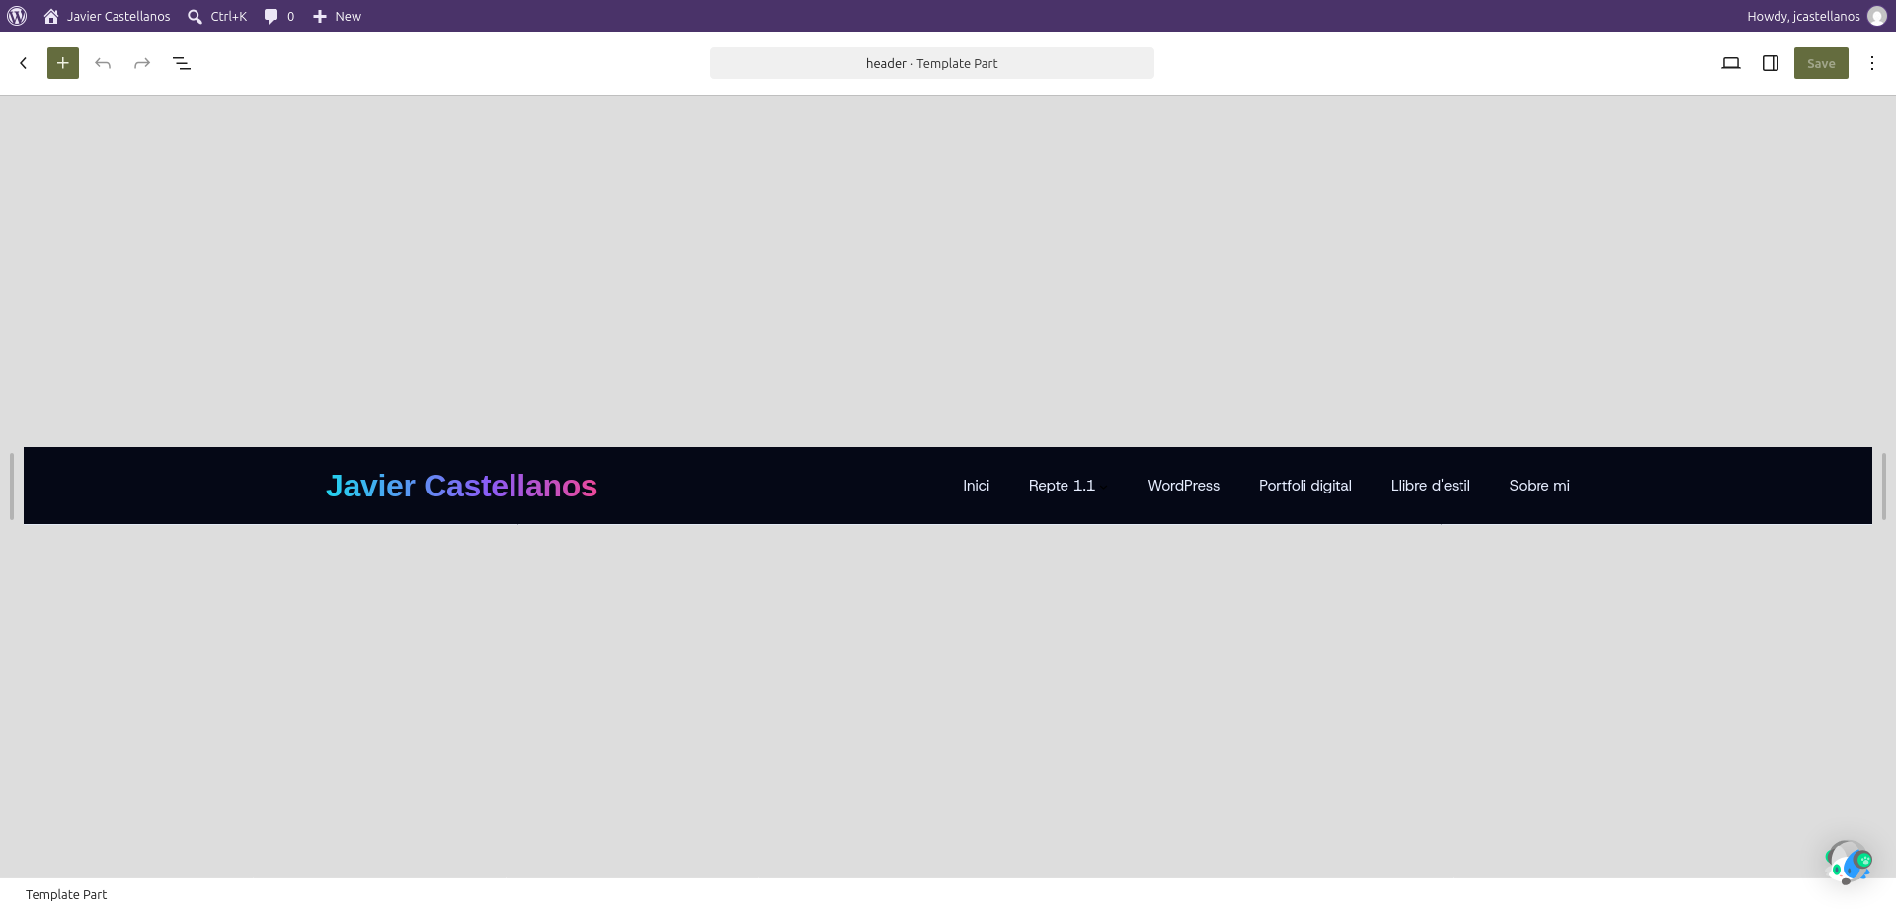Click the Template Part breadcrumb in footer
Viewport: 1896px width, 910px height.
pos(66,894)
